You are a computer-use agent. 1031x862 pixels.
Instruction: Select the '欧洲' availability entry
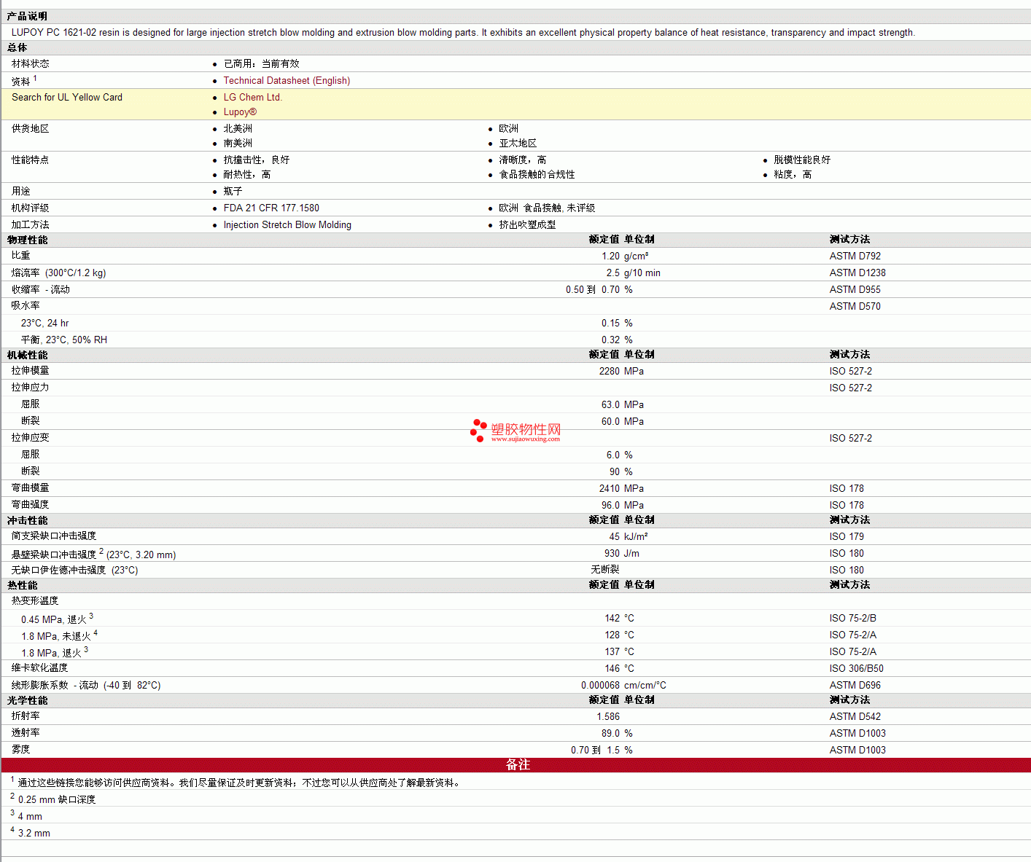(508, 129)
